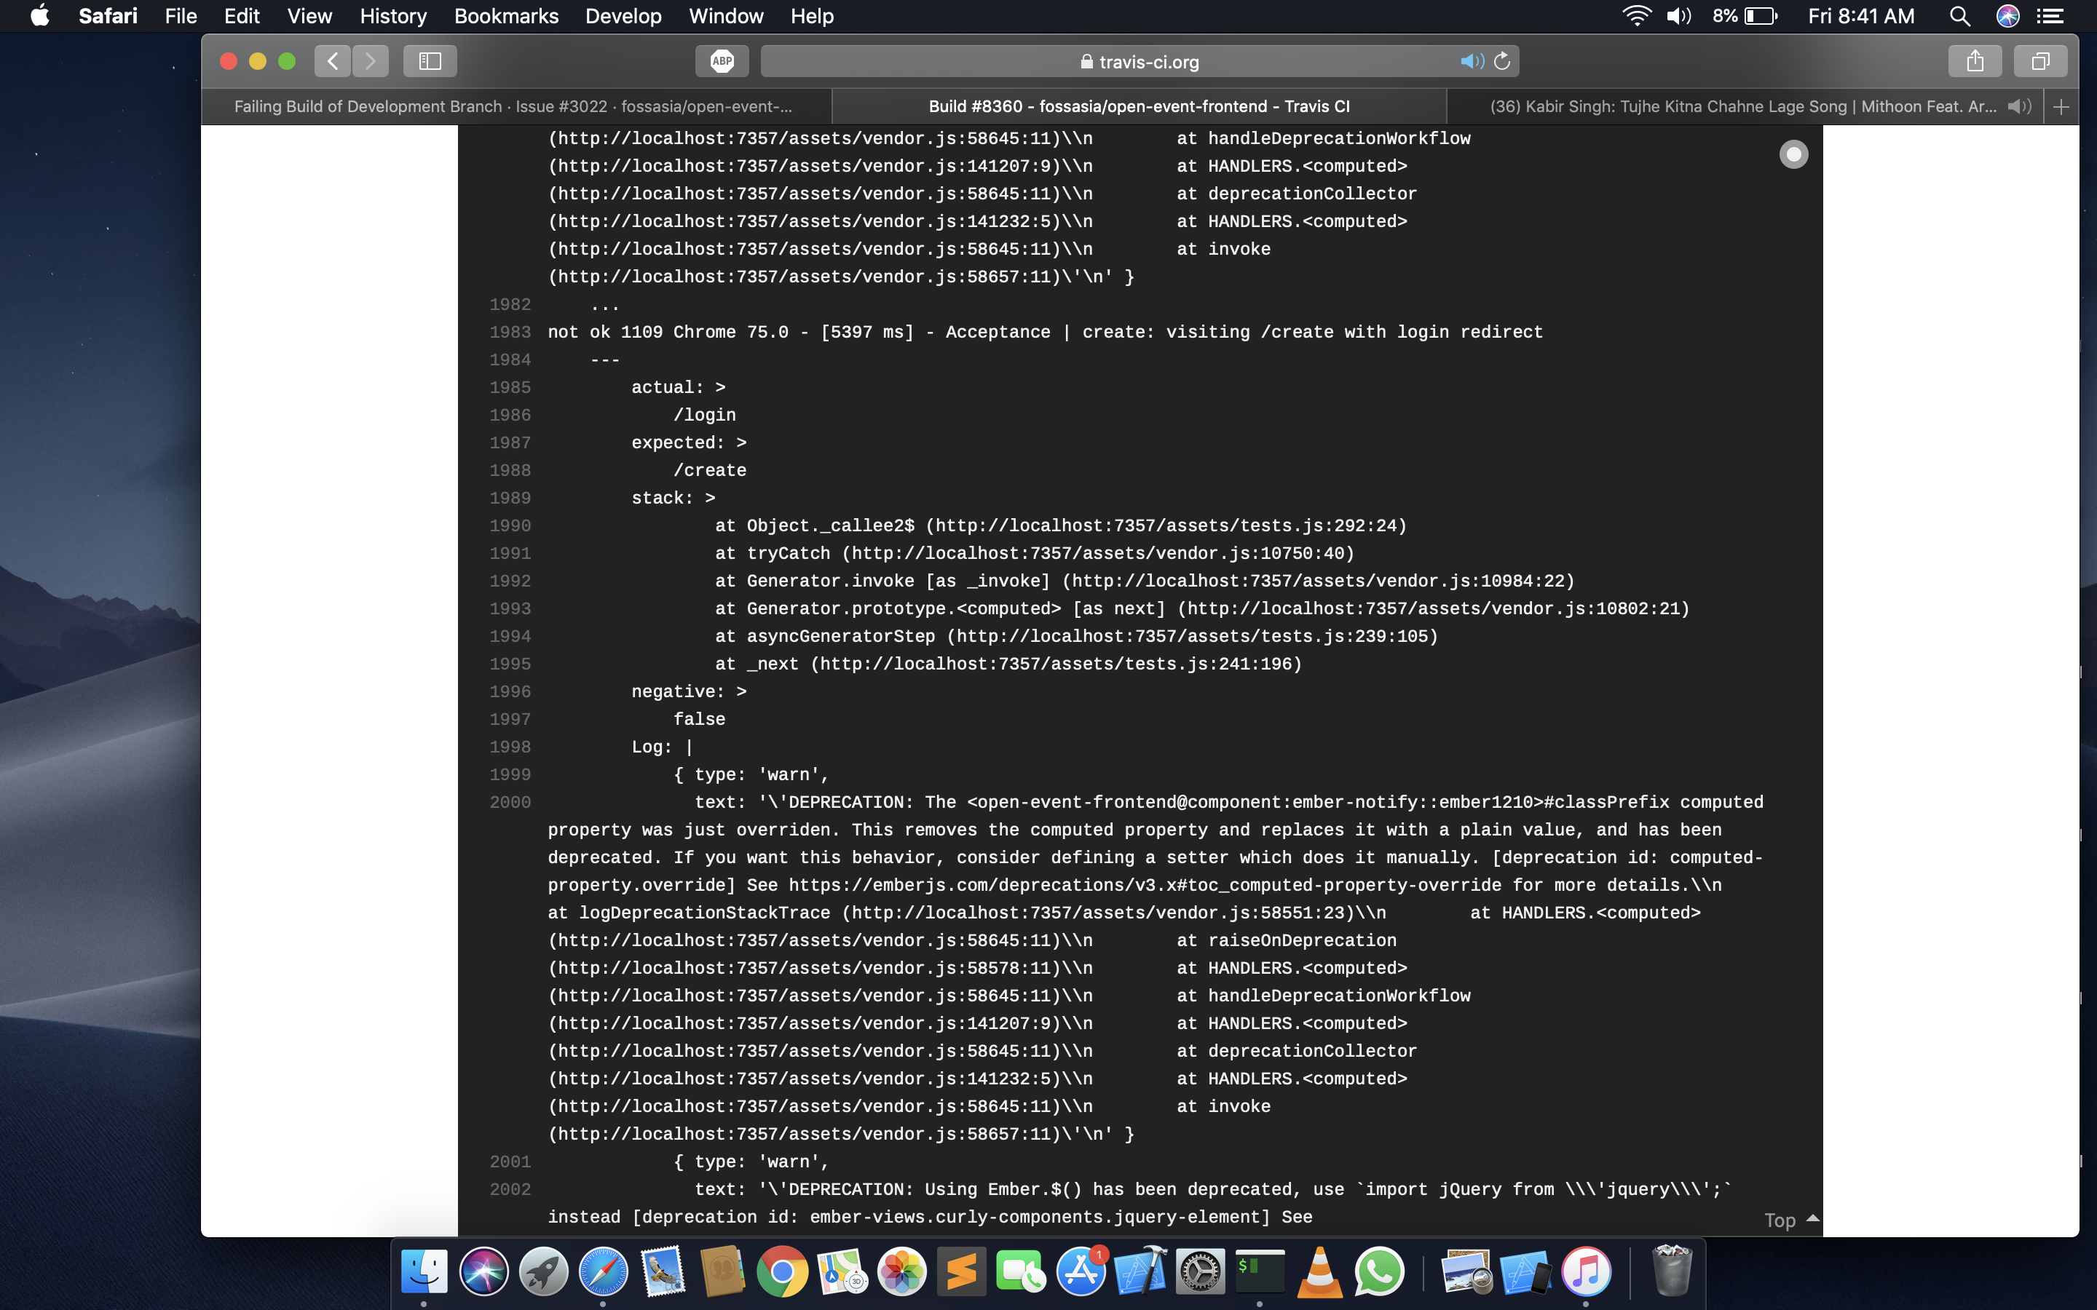Open FaceTime from the Dock
This screenshot has width=2097, height=1310.
pos(1022,1271)
